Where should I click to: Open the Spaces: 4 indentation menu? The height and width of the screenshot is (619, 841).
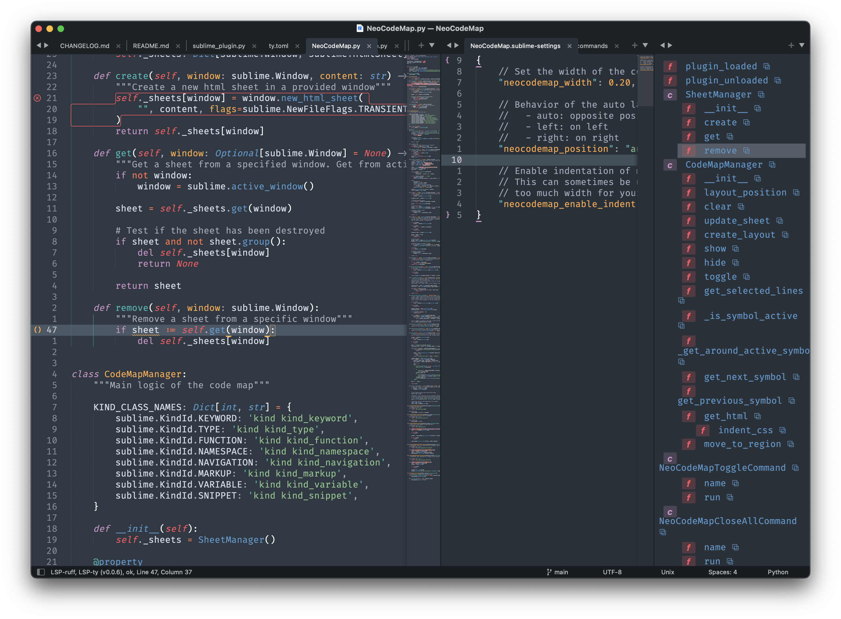722,572
